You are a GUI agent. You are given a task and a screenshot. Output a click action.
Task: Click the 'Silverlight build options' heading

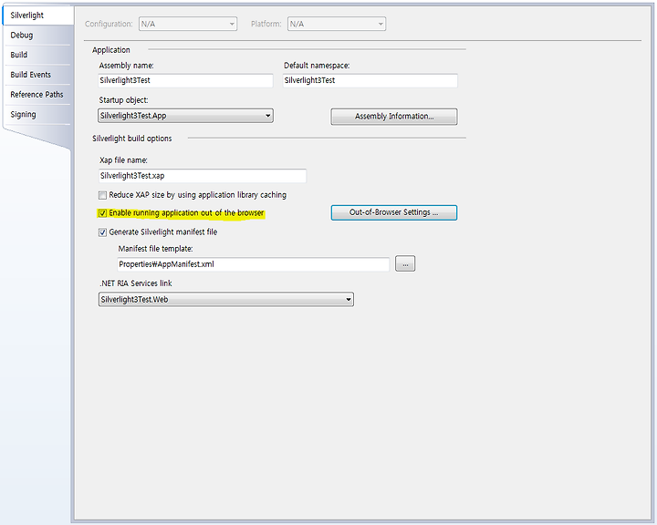(132, 139)
